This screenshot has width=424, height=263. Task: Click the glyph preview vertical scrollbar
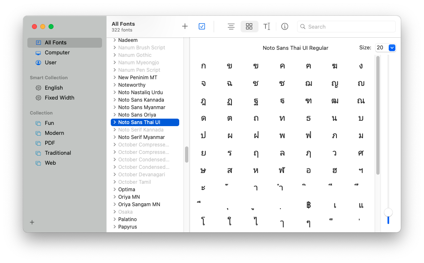click(378, 115)
